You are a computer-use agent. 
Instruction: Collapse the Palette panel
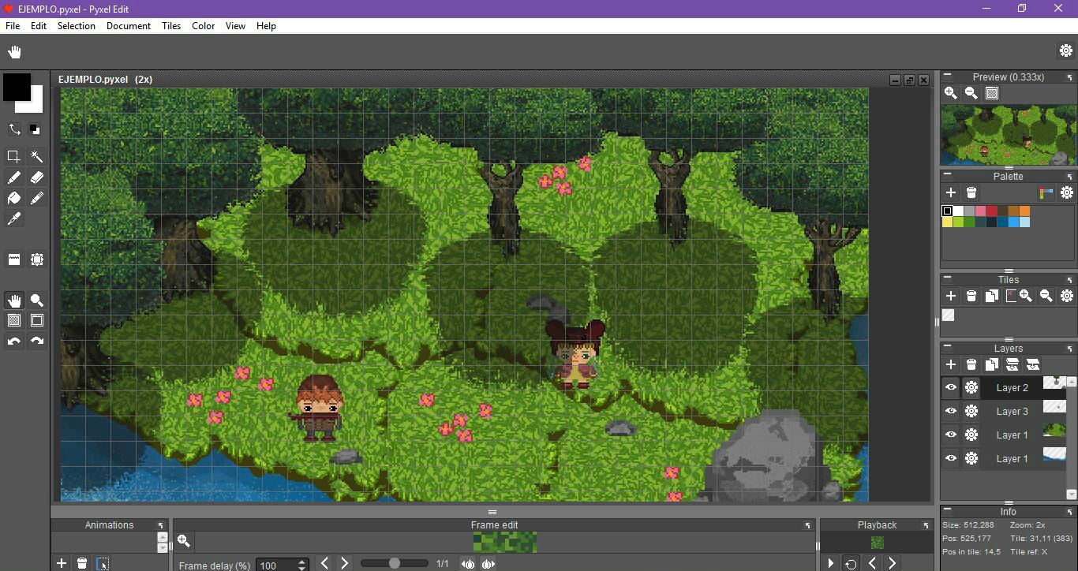click(x=947, y=175)
